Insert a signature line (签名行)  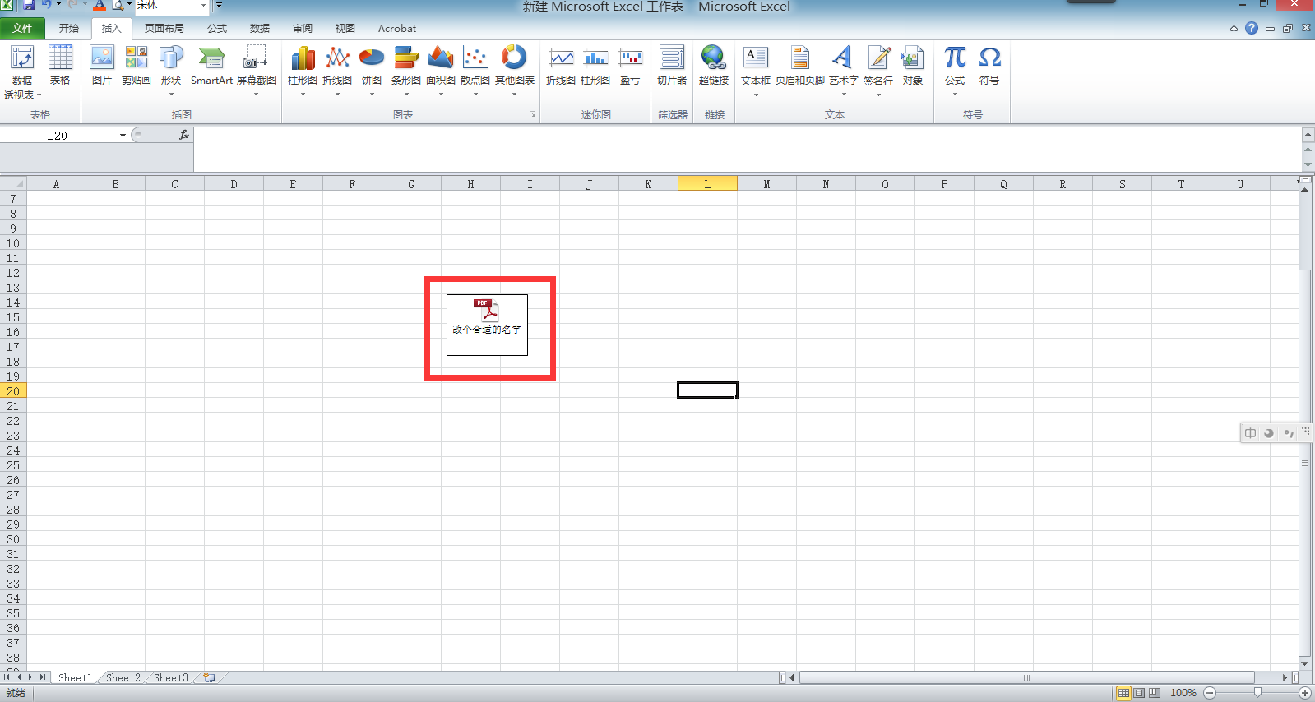pos(878,71)
